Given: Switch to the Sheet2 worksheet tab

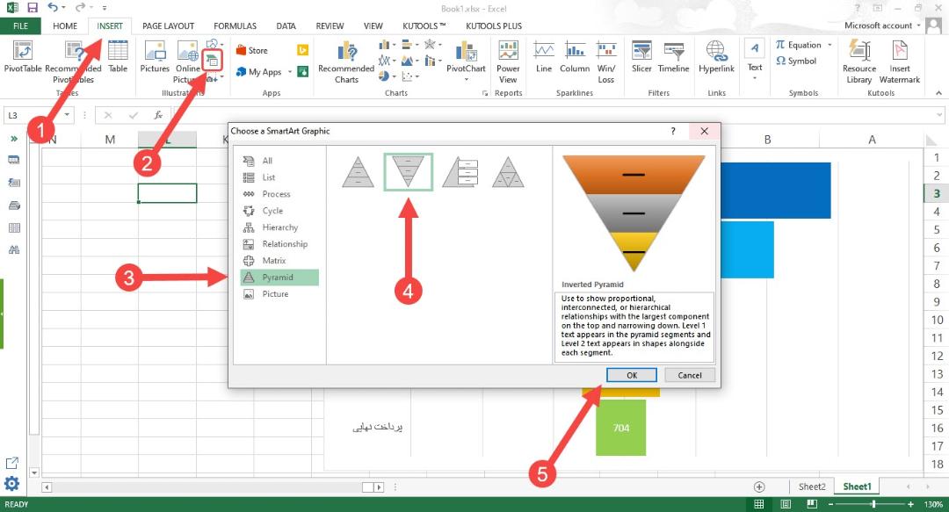Looking at the screenshot, I should 812,487.
